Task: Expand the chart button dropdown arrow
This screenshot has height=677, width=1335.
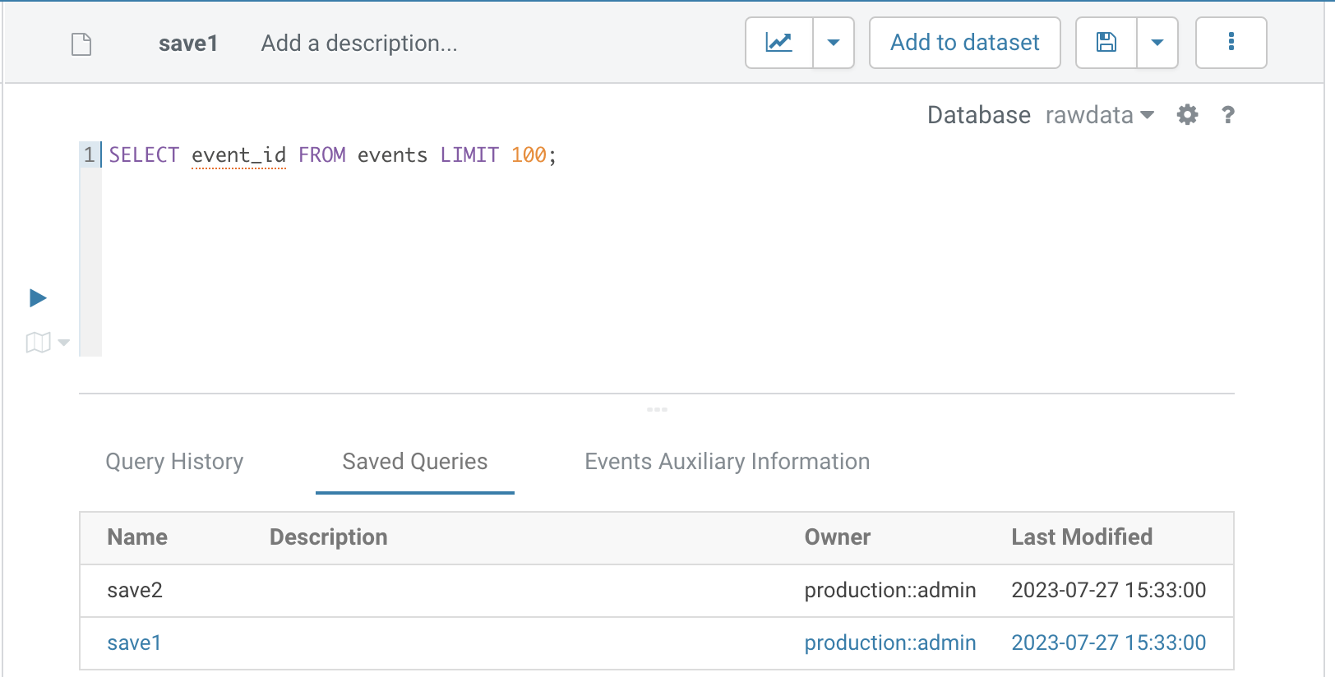Action: [x=834, y=43]
